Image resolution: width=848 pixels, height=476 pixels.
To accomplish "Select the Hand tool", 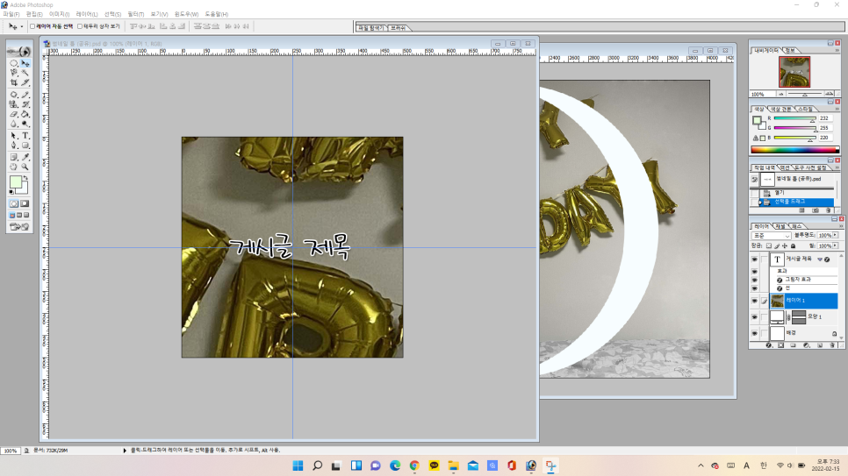I will coord(13,167).
